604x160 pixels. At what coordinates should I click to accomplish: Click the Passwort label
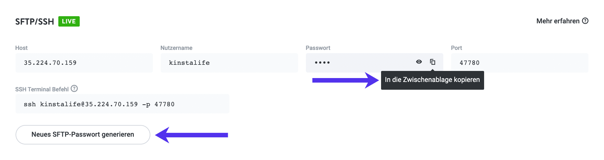point(318,48)
